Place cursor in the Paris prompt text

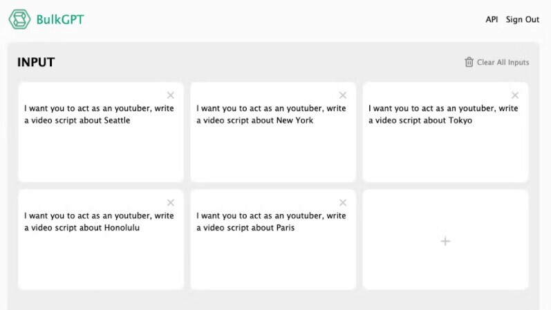pyautogui.click(x=271, y=222)
